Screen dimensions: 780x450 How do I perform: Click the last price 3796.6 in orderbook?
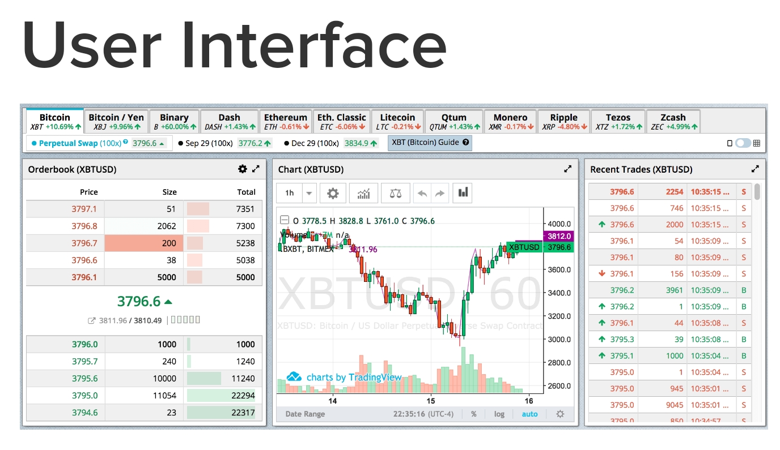[x=139, y=301]
